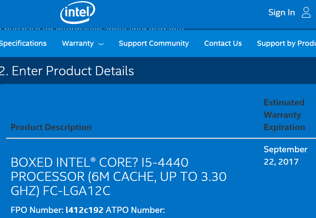Click the Enter Product Details heading
Image resolution: width=316 pixels, height=218 pixels.
click(67, 71)
